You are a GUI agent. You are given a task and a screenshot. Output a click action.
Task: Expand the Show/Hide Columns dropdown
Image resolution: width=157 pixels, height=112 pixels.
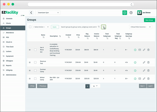coord(141,27)
